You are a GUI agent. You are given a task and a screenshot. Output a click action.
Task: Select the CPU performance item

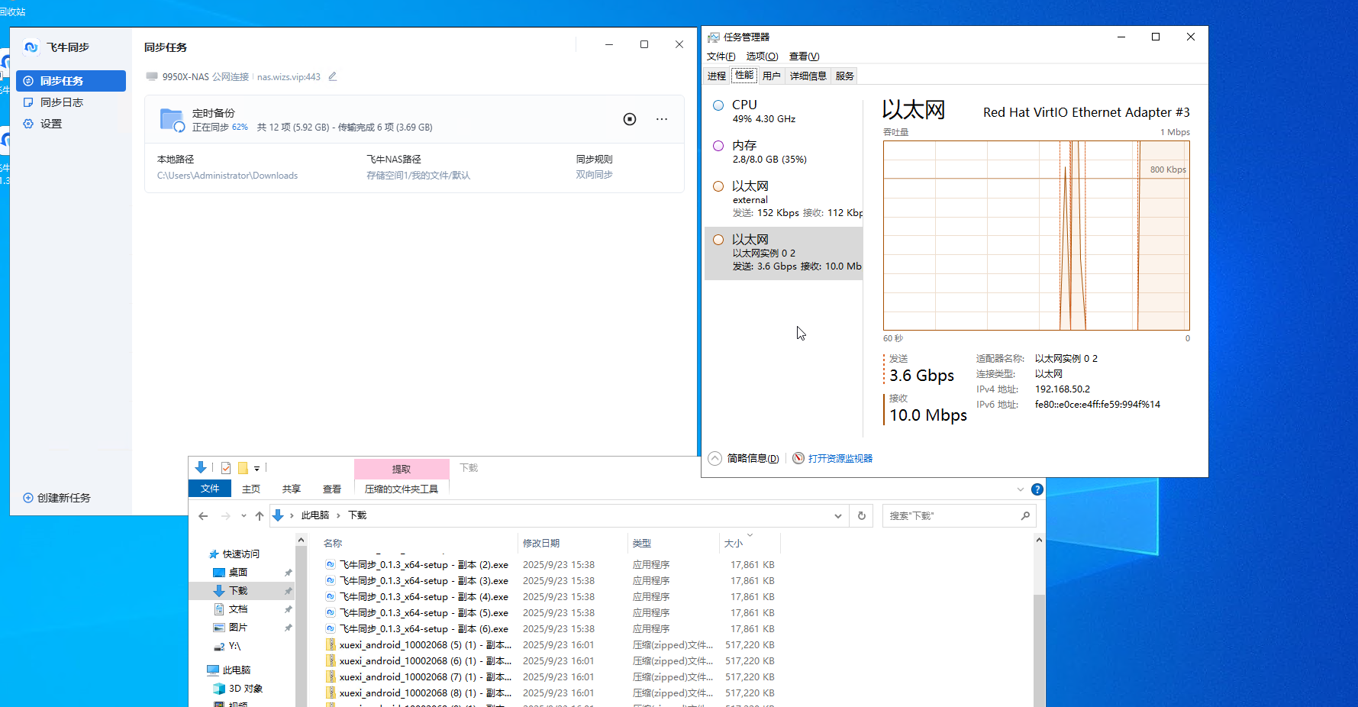[x=786, y=111]
